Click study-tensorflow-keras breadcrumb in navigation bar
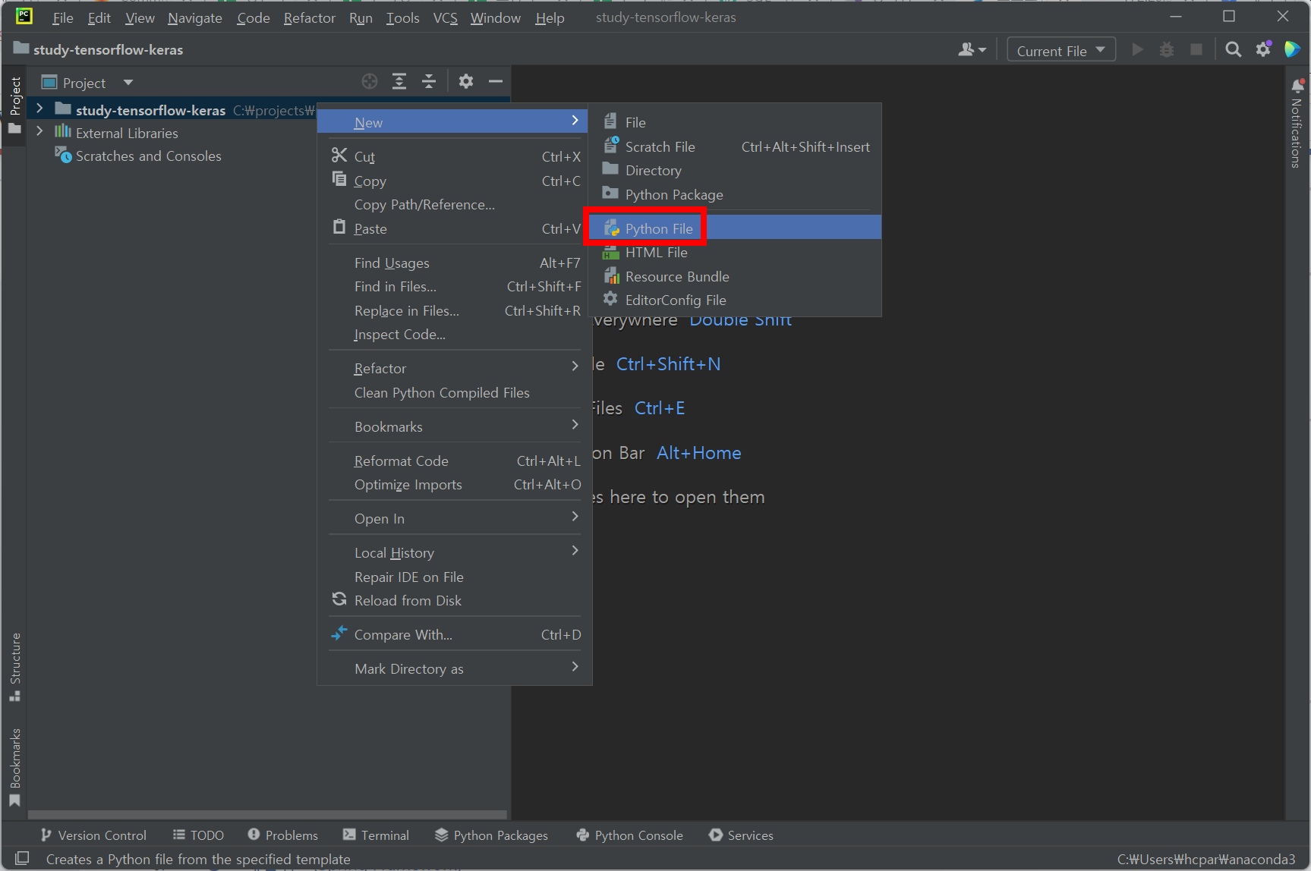The width and height of the screenshot is (1311, 871). [99, 49]
